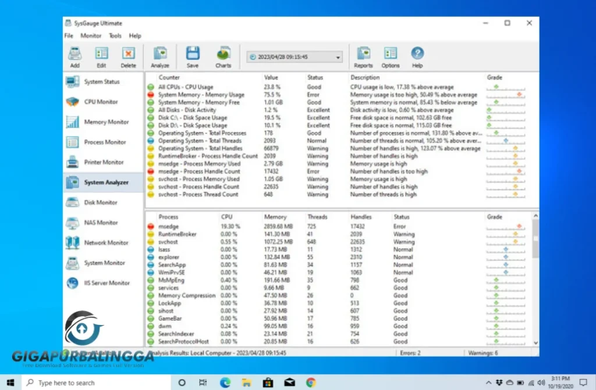Select the msedge process row
596x390 pixels.
169,227
